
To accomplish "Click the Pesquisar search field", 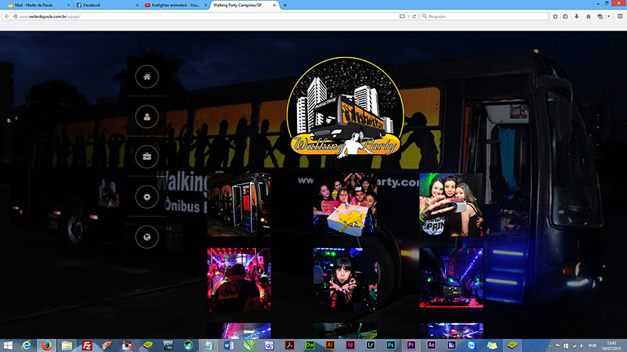I will 484,16.
